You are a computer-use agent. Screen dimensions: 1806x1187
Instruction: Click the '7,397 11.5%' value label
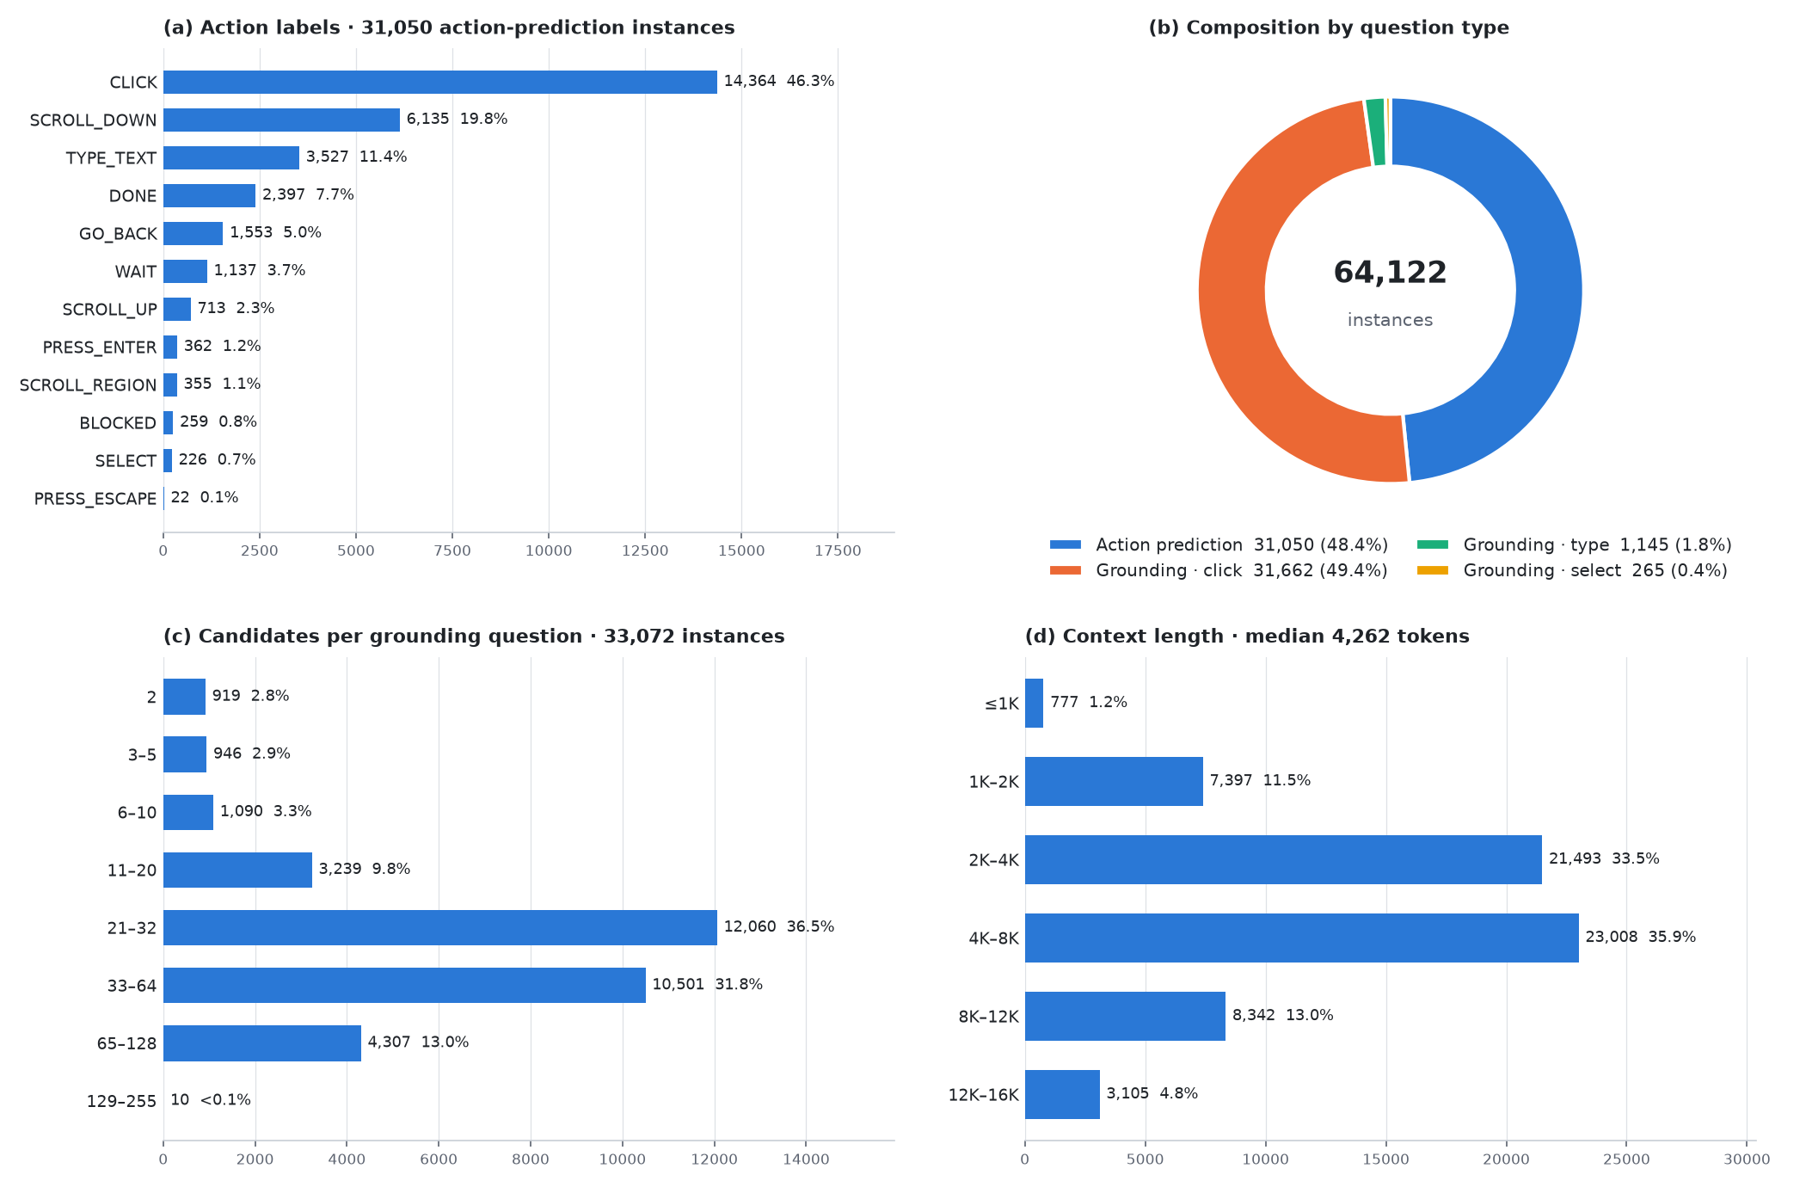(1260, 780)
